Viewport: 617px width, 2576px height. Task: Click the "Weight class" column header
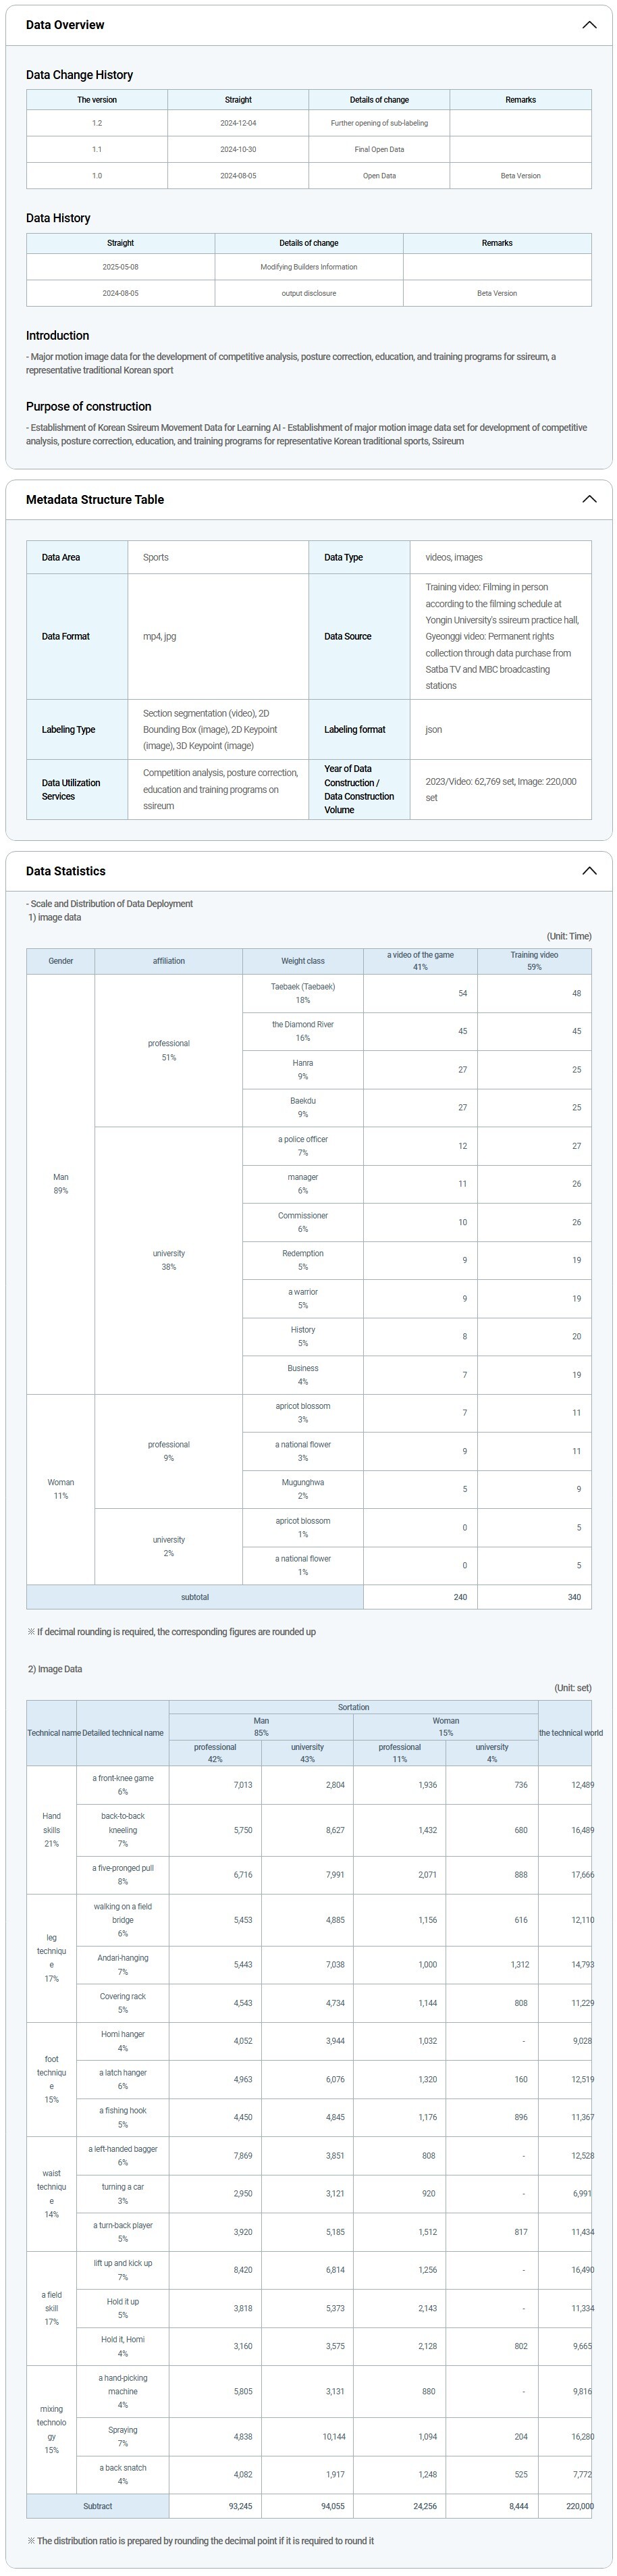pyautogui.click(x=302, y=961)
